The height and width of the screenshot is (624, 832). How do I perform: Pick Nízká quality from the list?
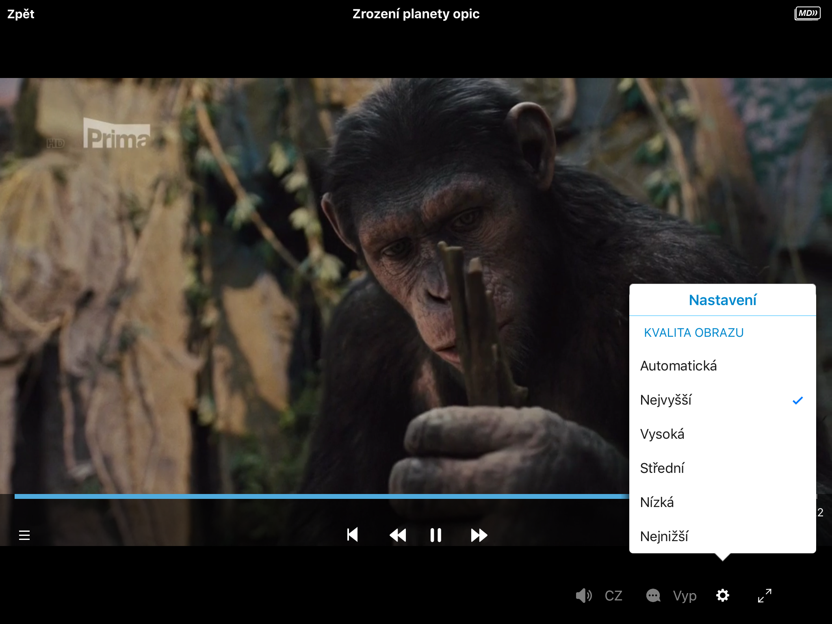click(657, 503)
